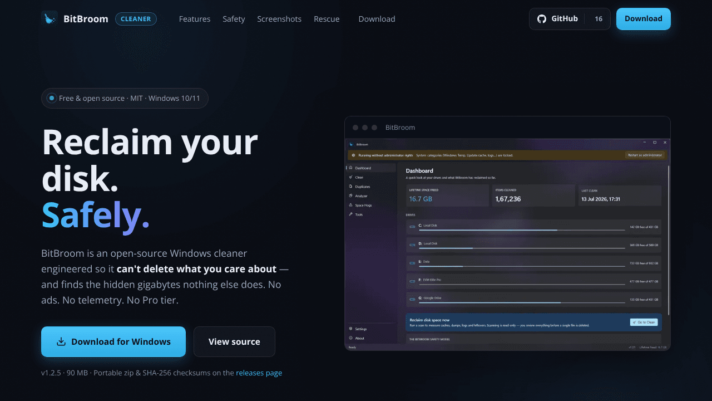
Task: Select the Duplicates icon in preview sidebar
Action: coord(351,187)
